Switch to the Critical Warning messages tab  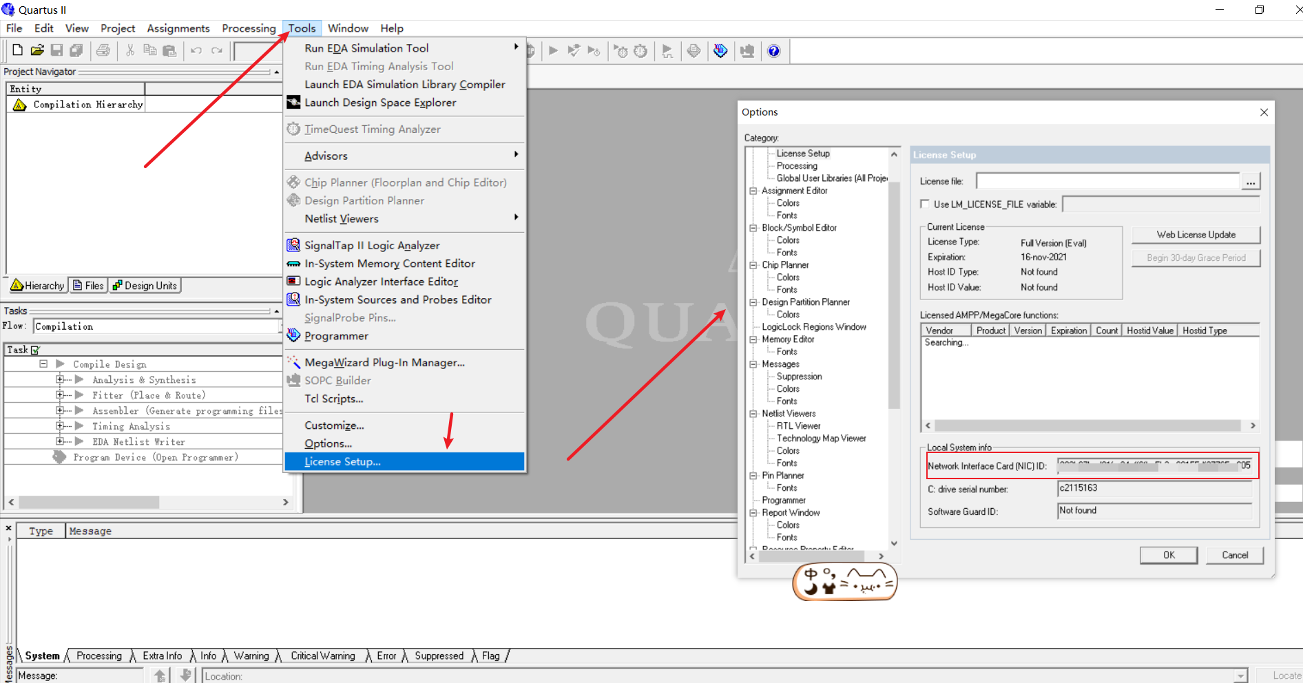tap(323, 655)
